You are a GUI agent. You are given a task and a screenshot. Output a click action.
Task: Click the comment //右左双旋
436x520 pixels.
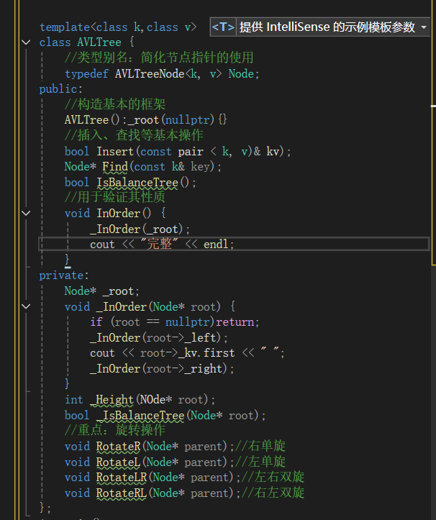(273, 493)
